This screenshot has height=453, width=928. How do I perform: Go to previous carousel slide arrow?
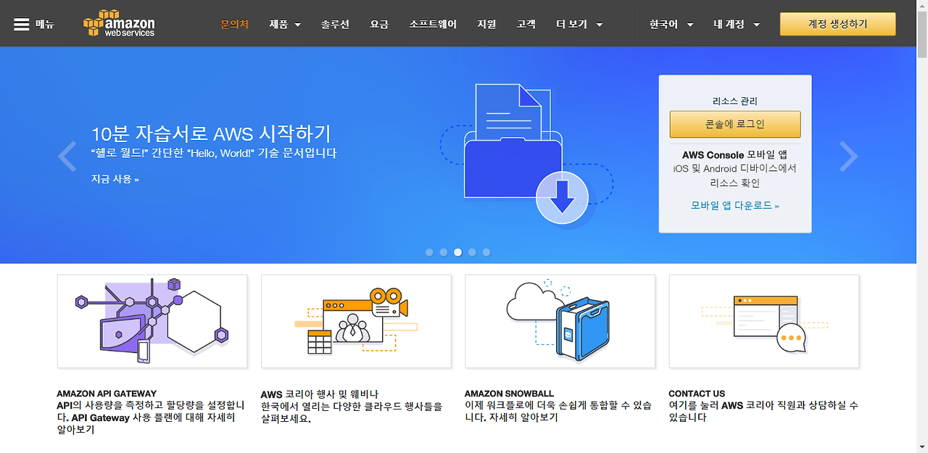[67, 157]
